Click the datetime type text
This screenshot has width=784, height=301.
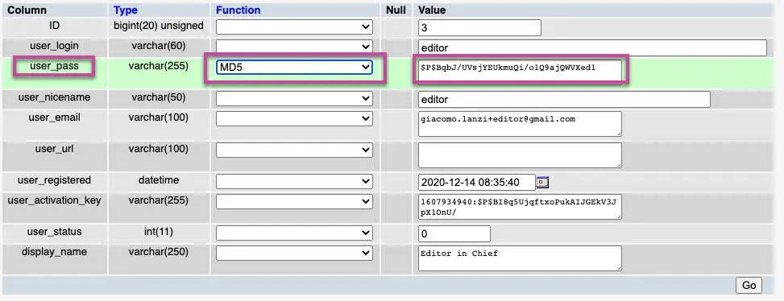(x=159, y=179)
